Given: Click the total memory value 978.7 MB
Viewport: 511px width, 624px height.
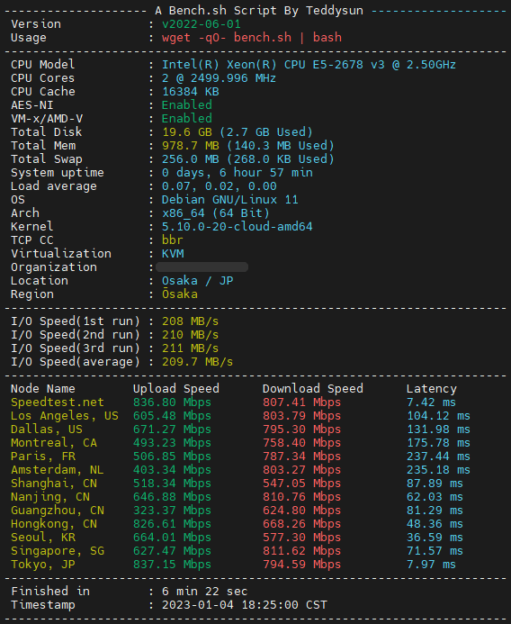Looking at the screenshot, I should click(191, 146).
